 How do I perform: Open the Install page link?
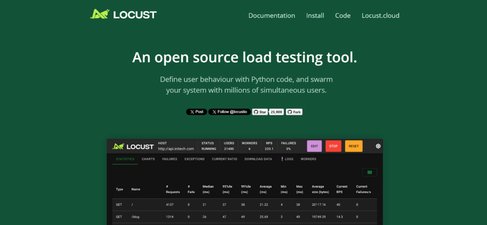click(x=315, y=16)
